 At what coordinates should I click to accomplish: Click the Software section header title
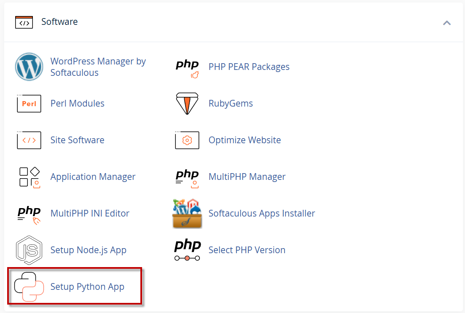click(59, 22)
